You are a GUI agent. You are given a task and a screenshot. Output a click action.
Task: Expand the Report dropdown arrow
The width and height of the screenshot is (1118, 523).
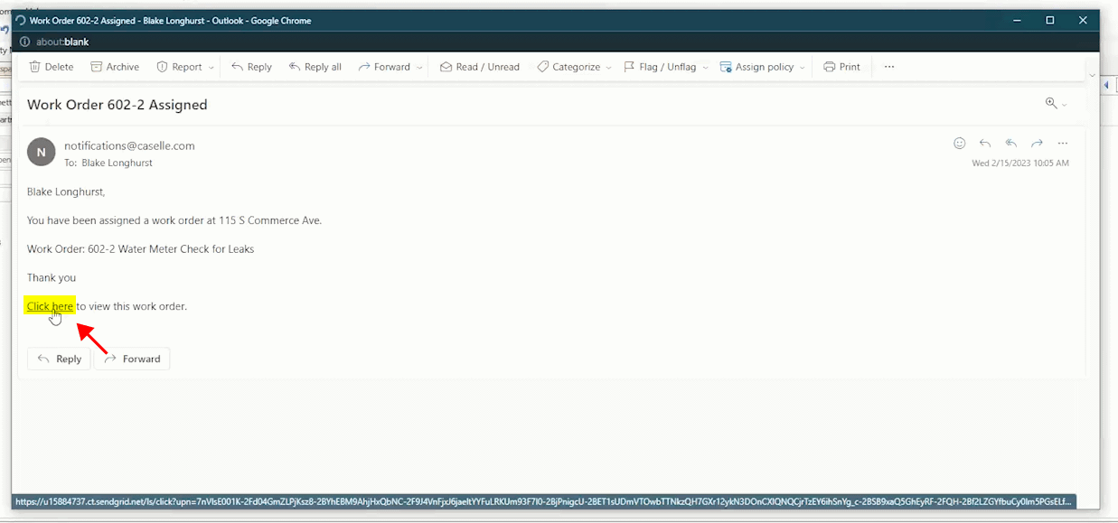pos(211,68)
